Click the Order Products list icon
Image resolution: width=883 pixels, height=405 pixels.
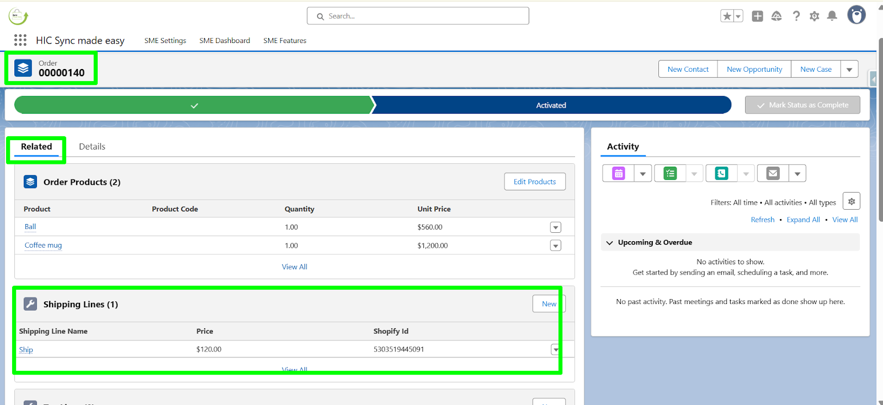[x=30, y=182]
